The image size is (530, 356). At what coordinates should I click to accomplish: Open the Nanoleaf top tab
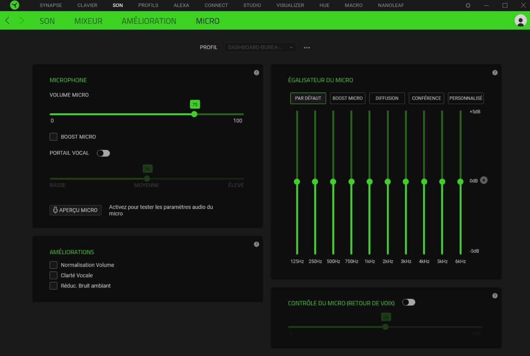391,5
